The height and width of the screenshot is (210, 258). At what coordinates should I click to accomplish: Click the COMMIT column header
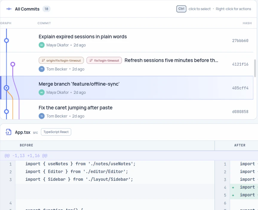[44, 23]
